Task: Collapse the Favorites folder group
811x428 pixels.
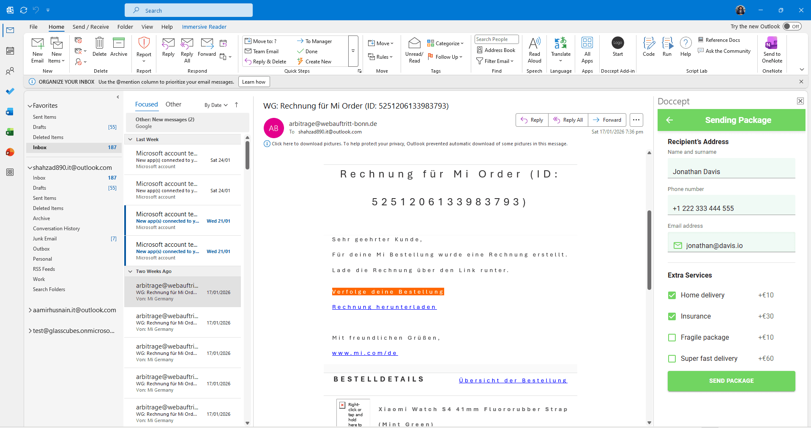Action: click(x=30, y=106)
